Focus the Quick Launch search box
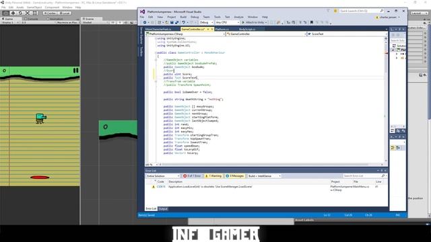The image size is (431, 242). [362, 11]
